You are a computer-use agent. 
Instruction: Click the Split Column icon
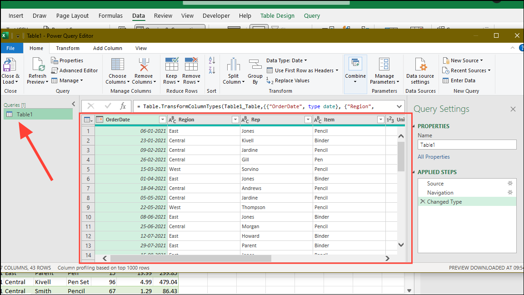(233, 65)
